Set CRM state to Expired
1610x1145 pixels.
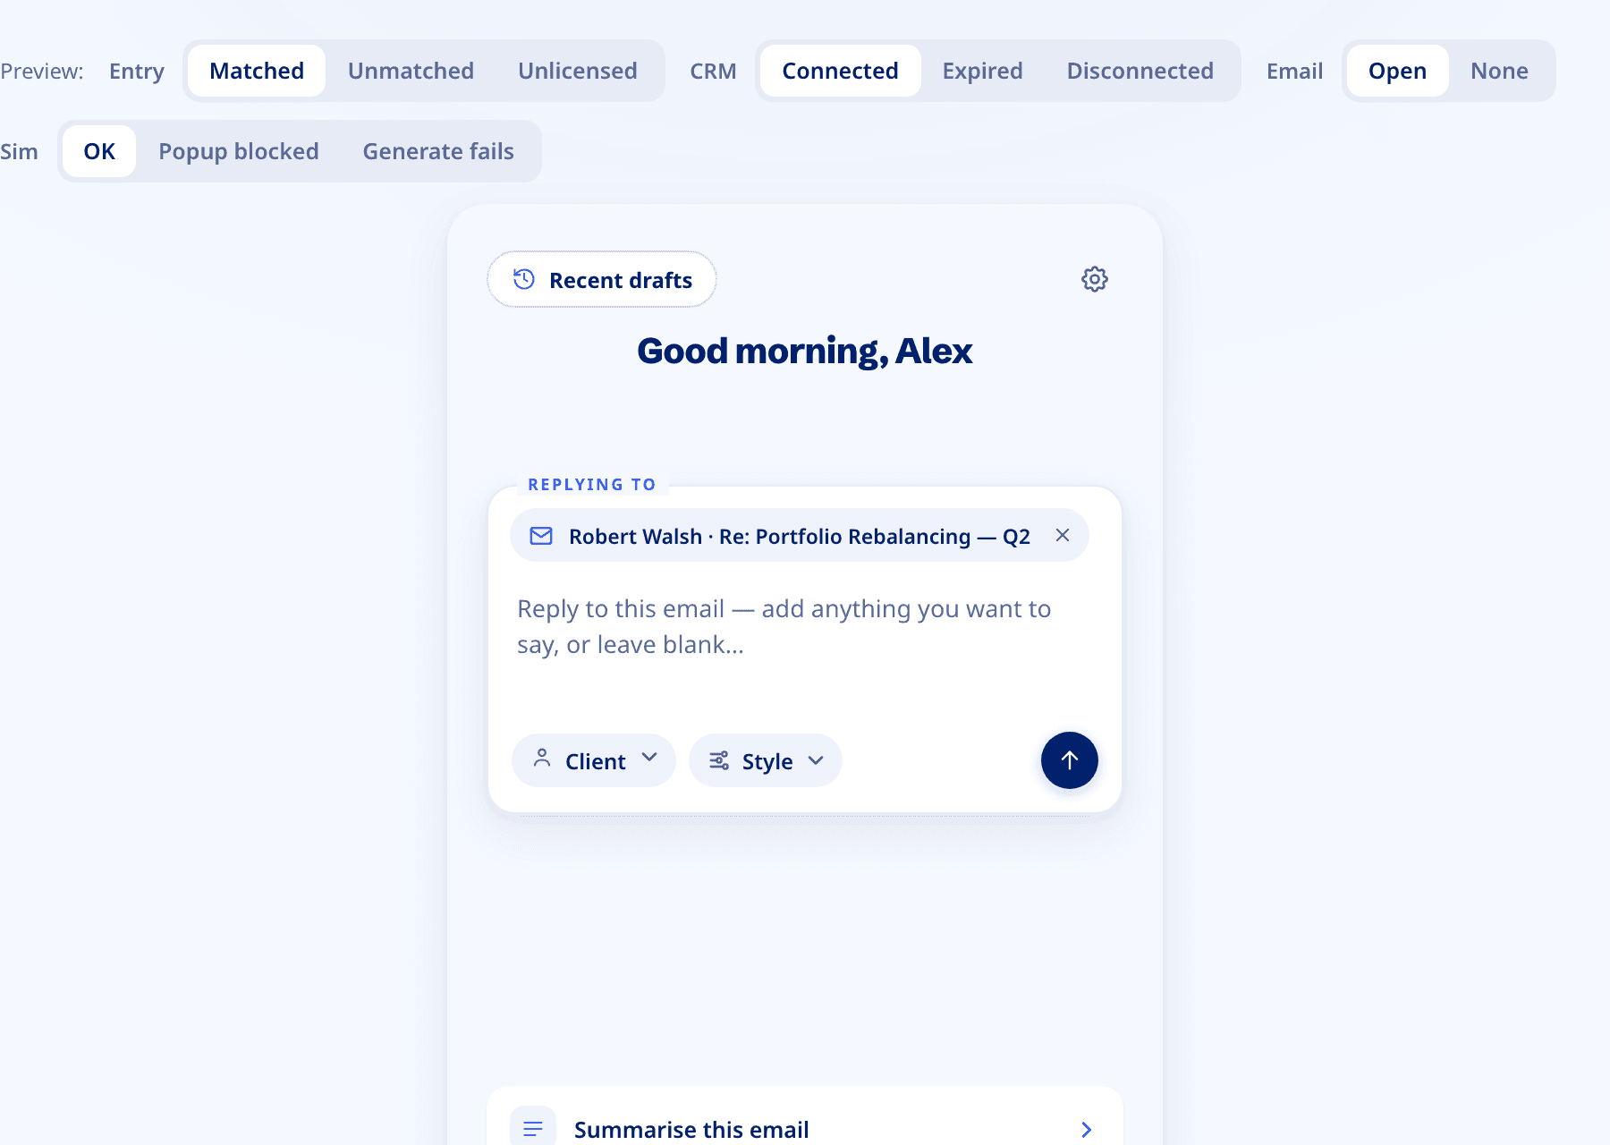[x=982, y=71]
